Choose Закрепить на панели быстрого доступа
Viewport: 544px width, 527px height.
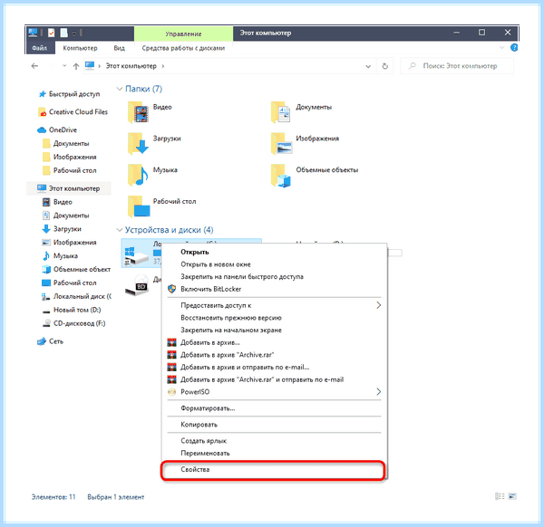point(274,276)
